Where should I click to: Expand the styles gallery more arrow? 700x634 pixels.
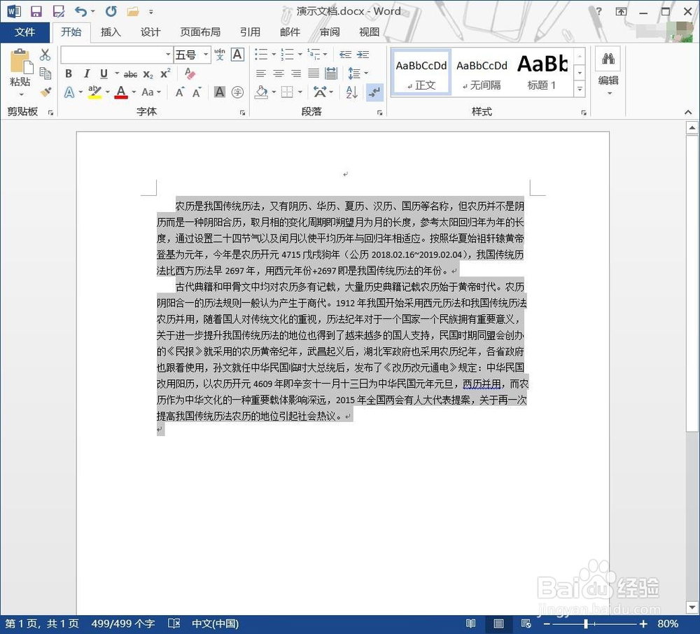(x=580, y=89)
